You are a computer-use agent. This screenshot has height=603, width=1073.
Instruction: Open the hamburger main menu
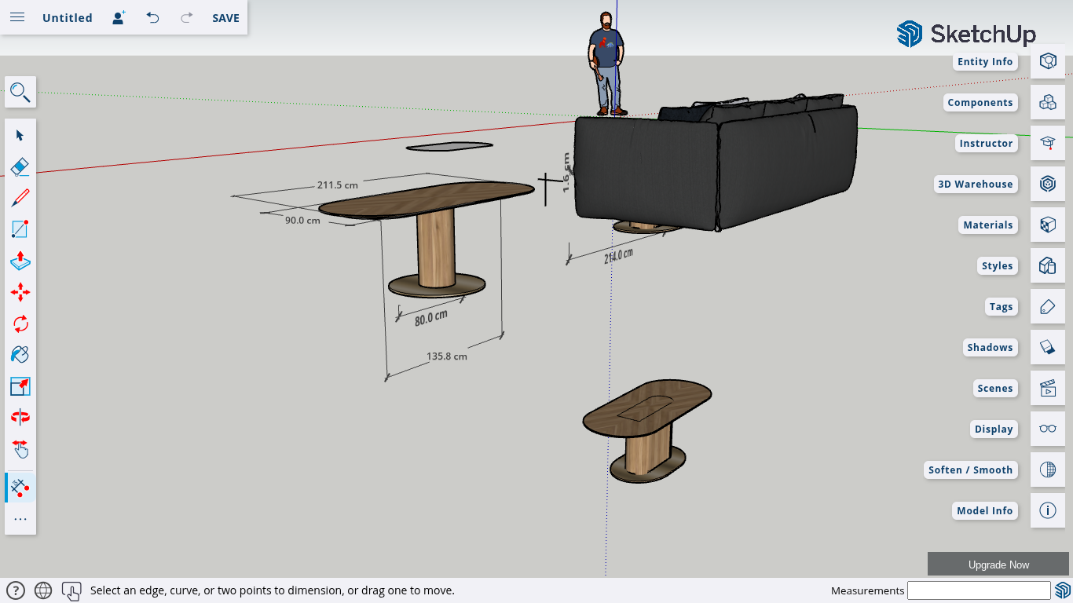click(17, 17)
